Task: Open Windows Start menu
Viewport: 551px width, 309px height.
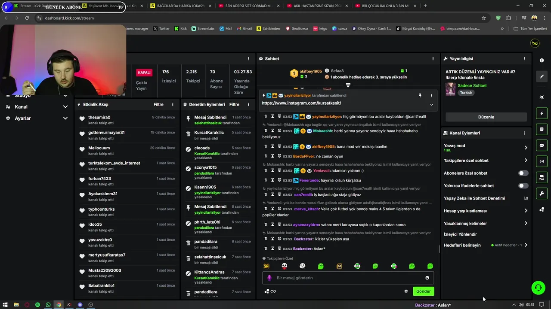Action: click(6, 305)
